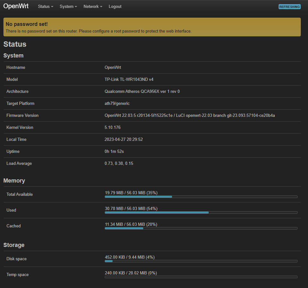The height and width of the screenshot is (288, 308).
Task: Click the Storage section heading
Action: (x=14, y=245)
